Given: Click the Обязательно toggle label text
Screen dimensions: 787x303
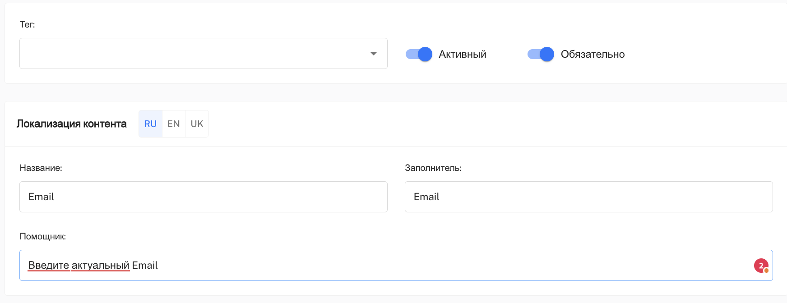Looking at the screenshot, I should click(593, 54).
